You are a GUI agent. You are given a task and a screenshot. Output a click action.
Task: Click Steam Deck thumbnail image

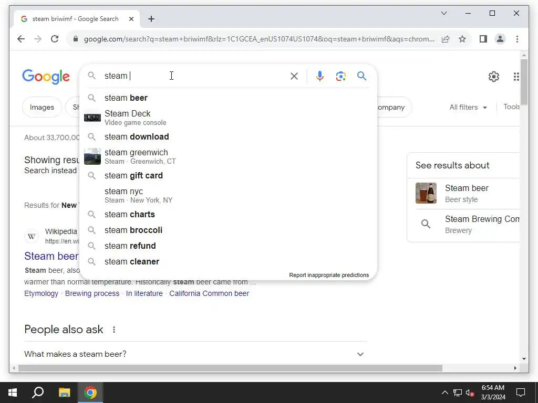coord(92,118)
